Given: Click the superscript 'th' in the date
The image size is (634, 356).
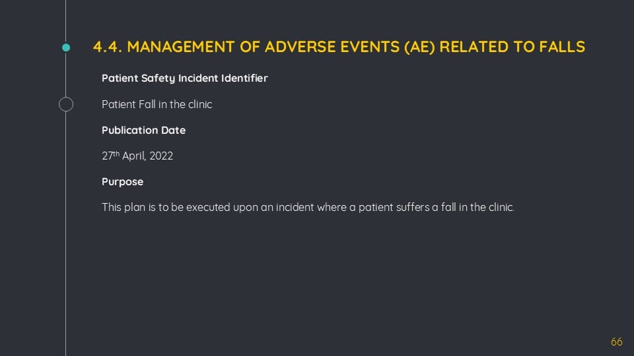Looking at the screenshot, I should [x=116, y=154].
